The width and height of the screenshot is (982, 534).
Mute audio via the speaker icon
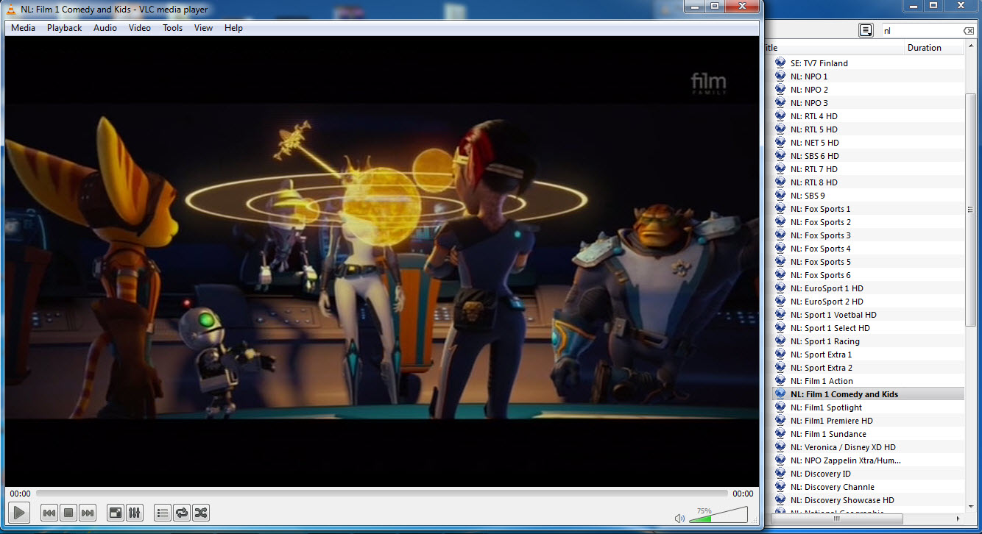[679, 518]
